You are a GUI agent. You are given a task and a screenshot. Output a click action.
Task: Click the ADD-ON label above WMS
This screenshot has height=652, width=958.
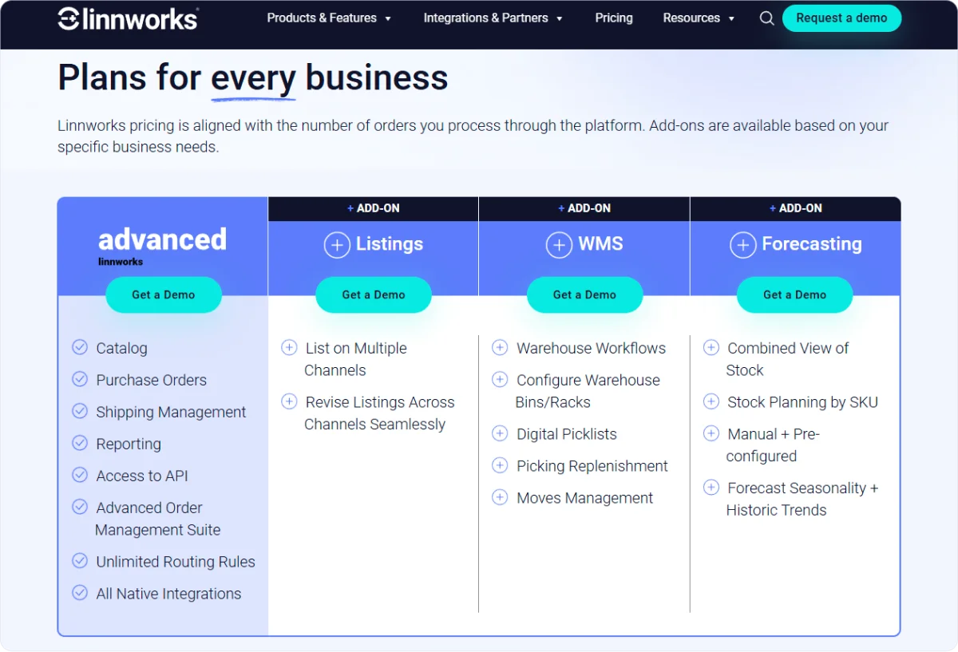tap(584, 208)
